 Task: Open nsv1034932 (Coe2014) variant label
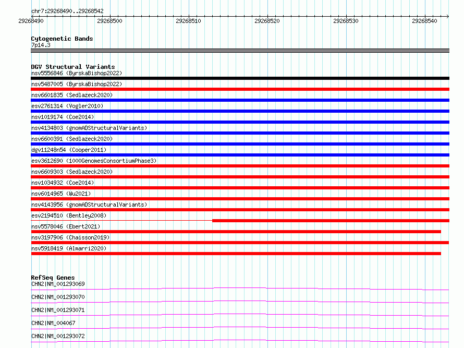click(63, 183)
